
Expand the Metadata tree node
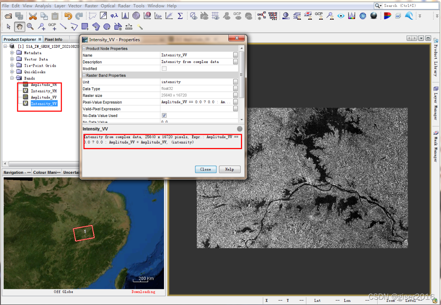pyautogui.click(x=12, y=53)
